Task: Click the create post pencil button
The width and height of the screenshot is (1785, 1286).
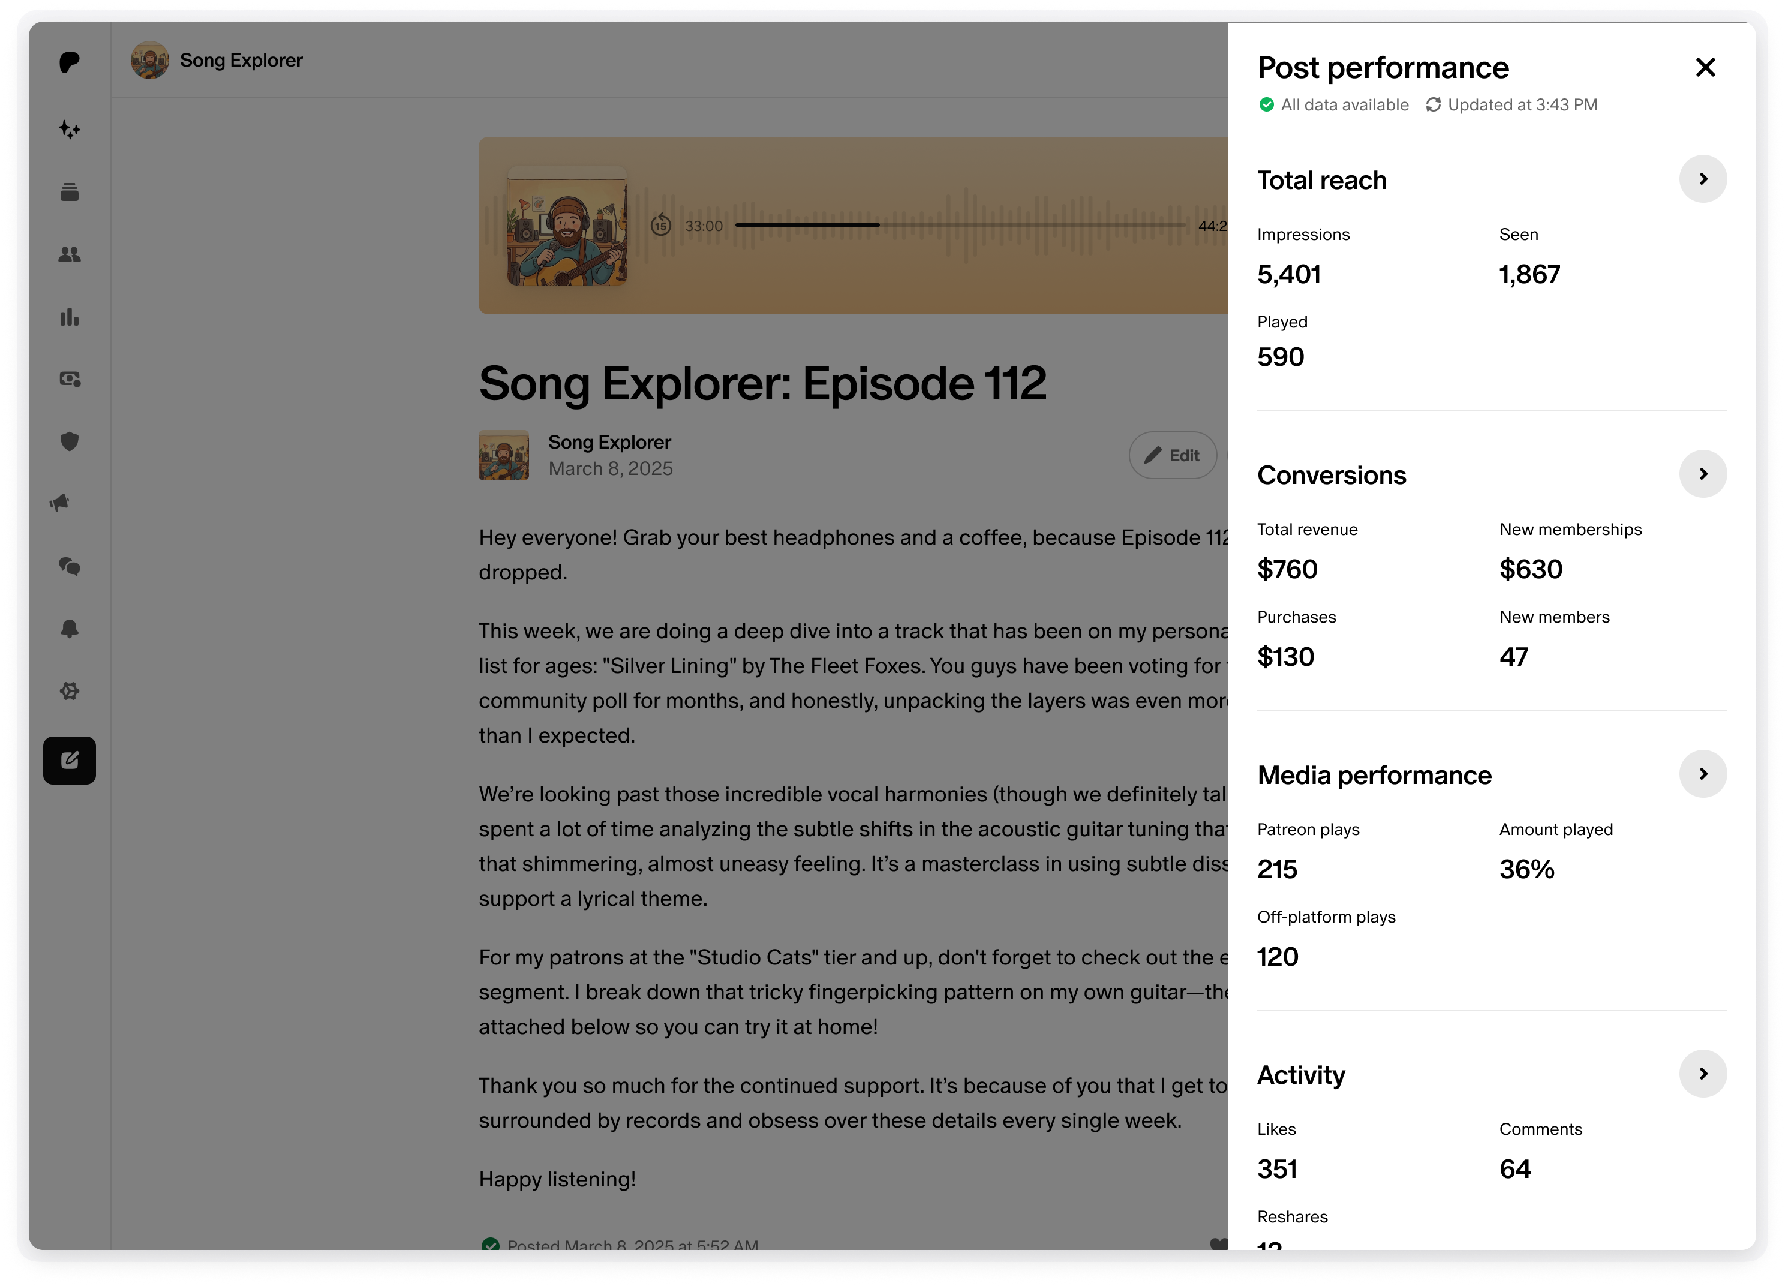Action: tap(69, 761)
